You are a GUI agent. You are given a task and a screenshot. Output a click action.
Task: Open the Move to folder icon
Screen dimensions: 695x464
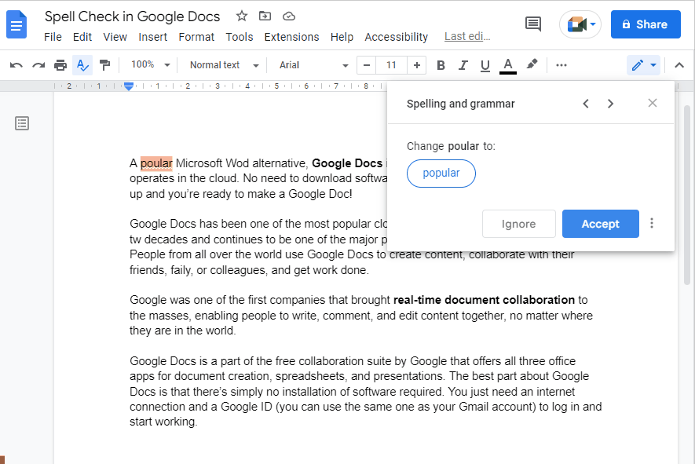[265, 16]
